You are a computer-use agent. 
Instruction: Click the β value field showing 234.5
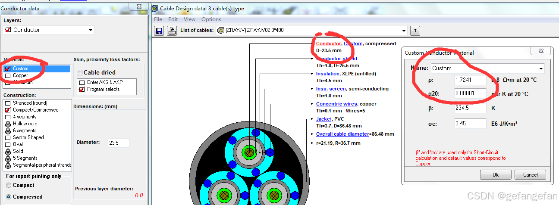[x=470, y=109]
